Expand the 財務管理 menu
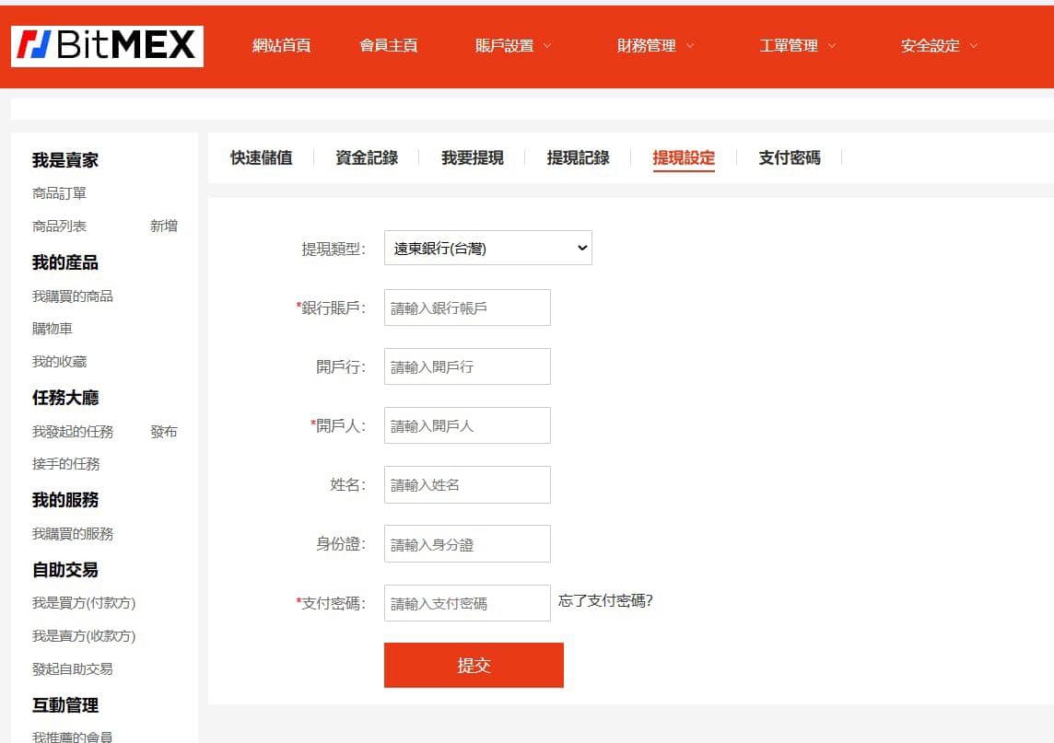 (x=655, y=46)
